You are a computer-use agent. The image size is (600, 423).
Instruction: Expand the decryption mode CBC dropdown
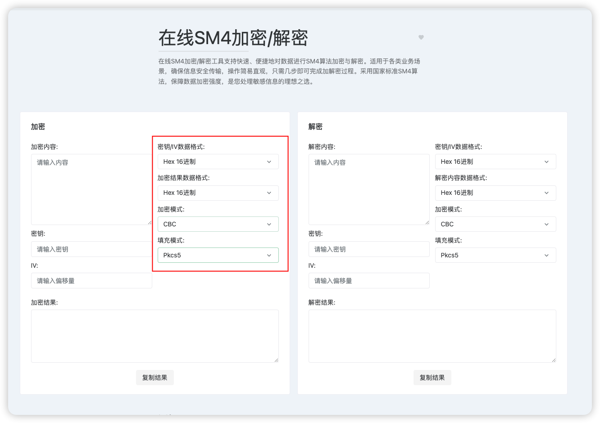pyautogui.click(x=495, y=224)
